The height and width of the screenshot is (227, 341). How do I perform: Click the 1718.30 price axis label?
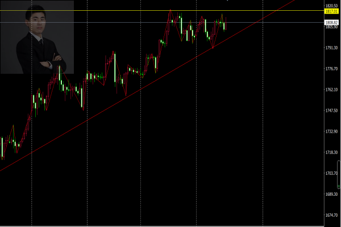(x=331, y=152)
